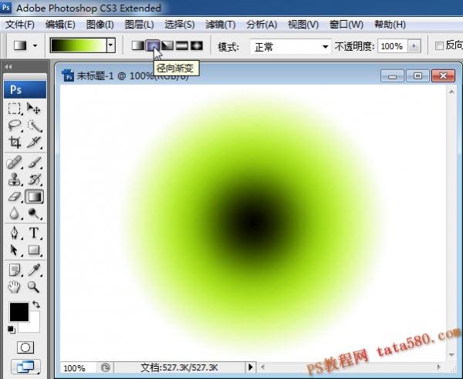Select the Hand tool
463x379 pixels.
pyautogui.click(x=15, y=287)
